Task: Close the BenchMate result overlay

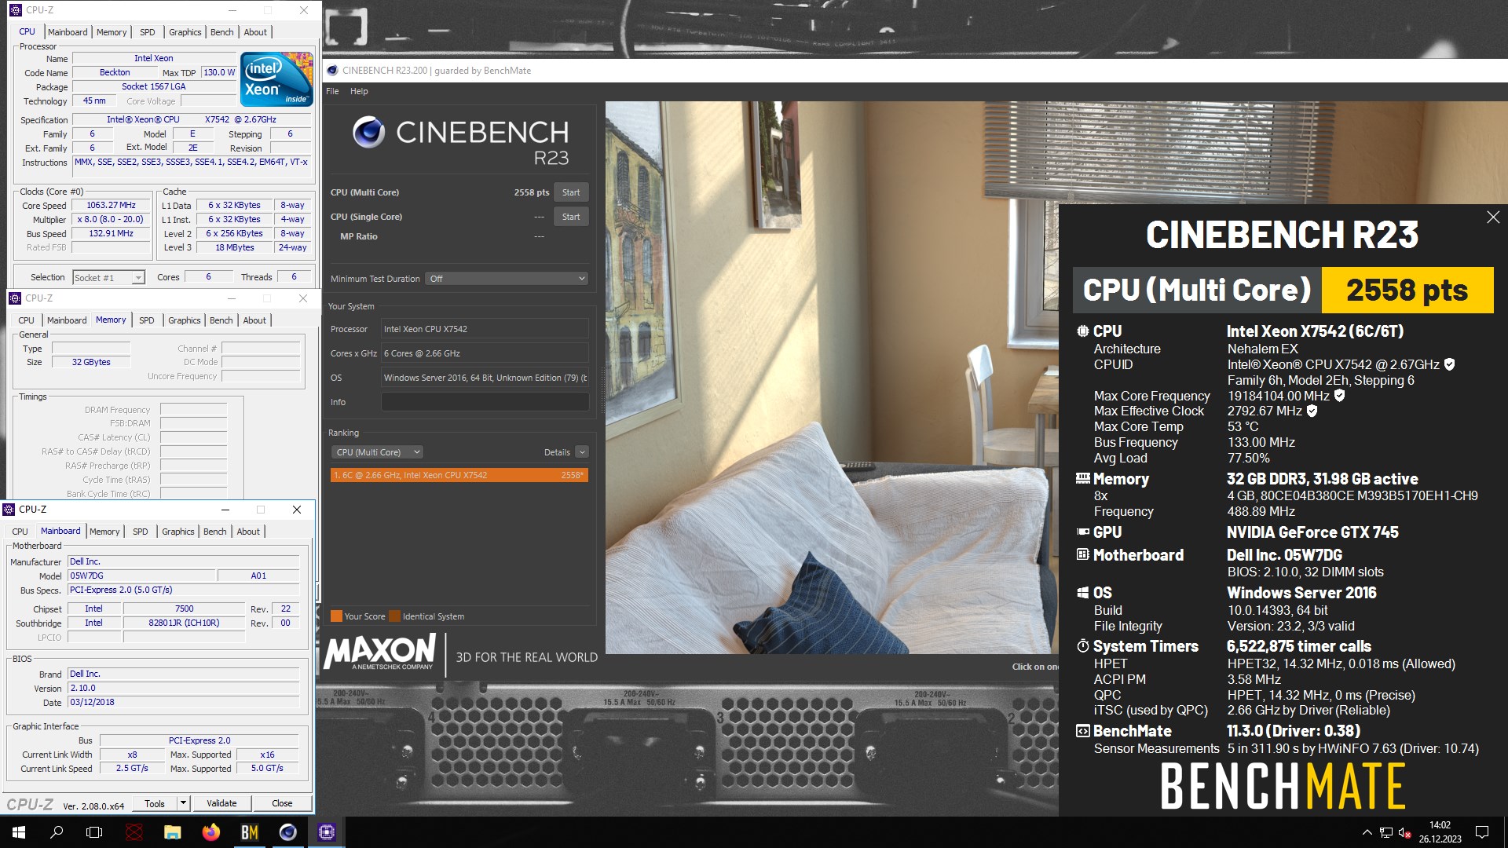Action: point(1493,217)
